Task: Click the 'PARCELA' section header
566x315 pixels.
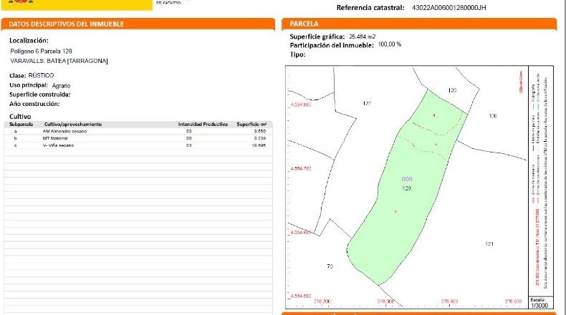Action: tap(304, 24)
